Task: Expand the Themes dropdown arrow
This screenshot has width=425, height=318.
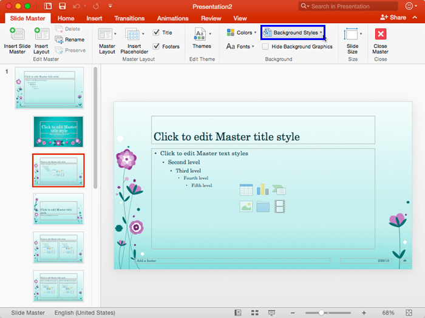Action: [210, 34]
